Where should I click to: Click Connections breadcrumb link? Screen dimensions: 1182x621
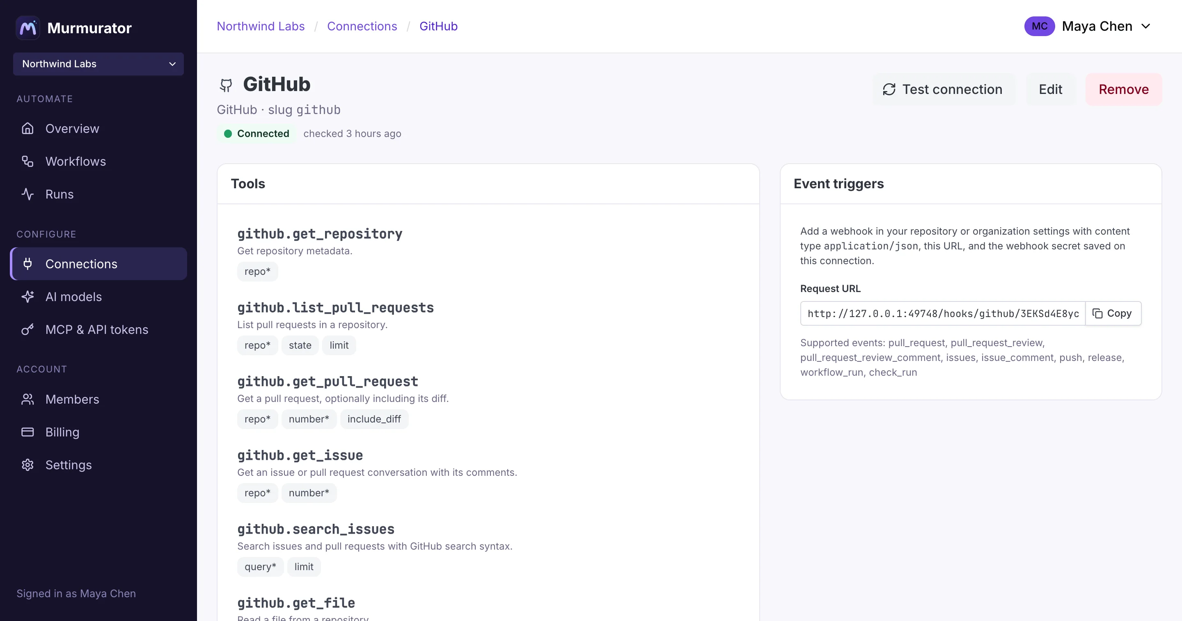point(362,26)
